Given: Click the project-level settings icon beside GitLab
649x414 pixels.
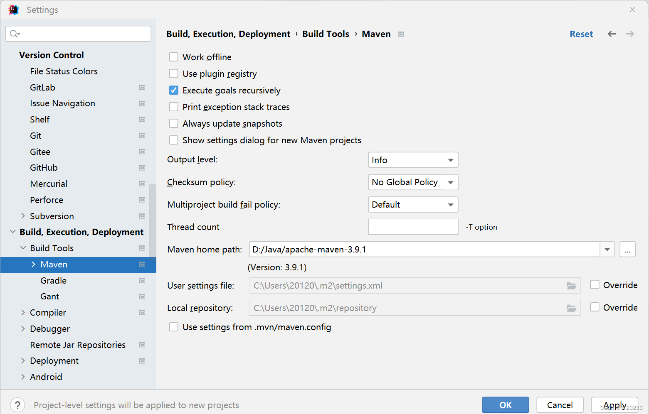Looking at the screenshot, I should (142, 88).
